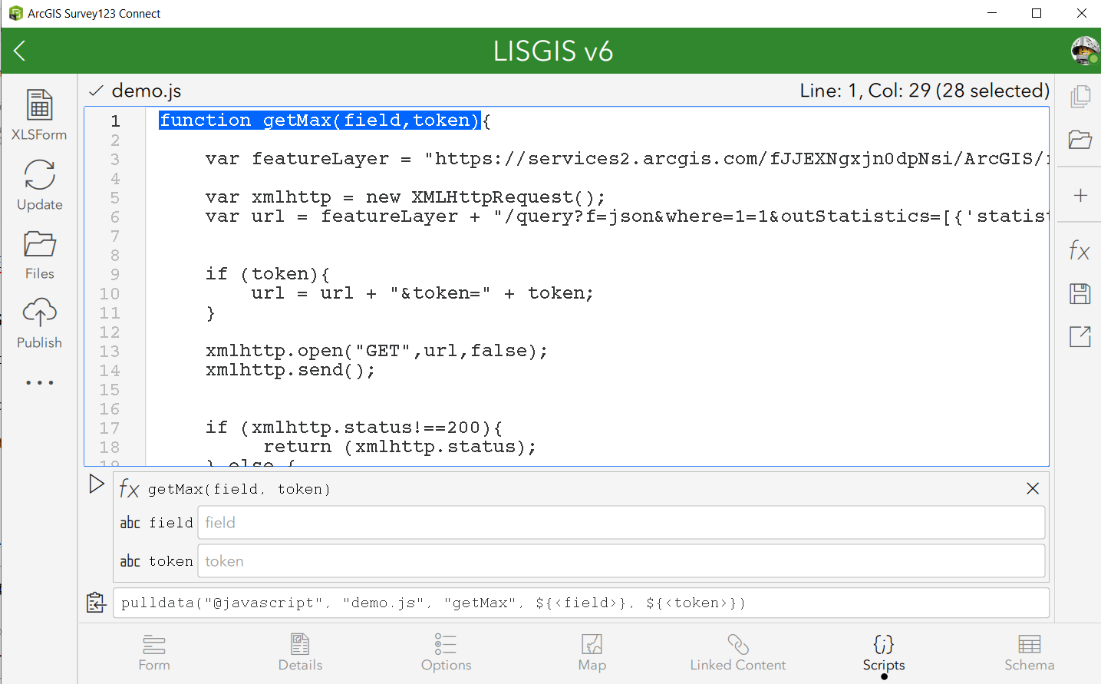Copy the pulldata expression to clipboard
The image size is (1101, 684).
click(96, 603)
